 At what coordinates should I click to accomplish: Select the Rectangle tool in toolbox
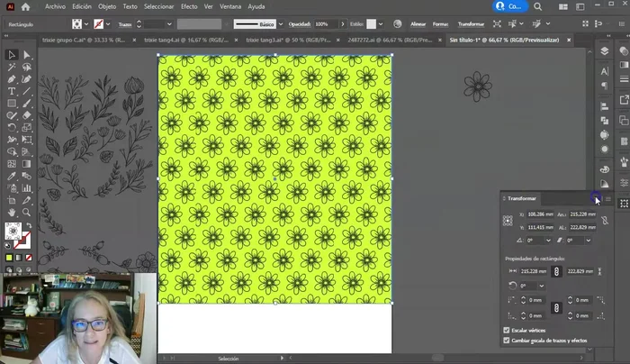point(12,104)
